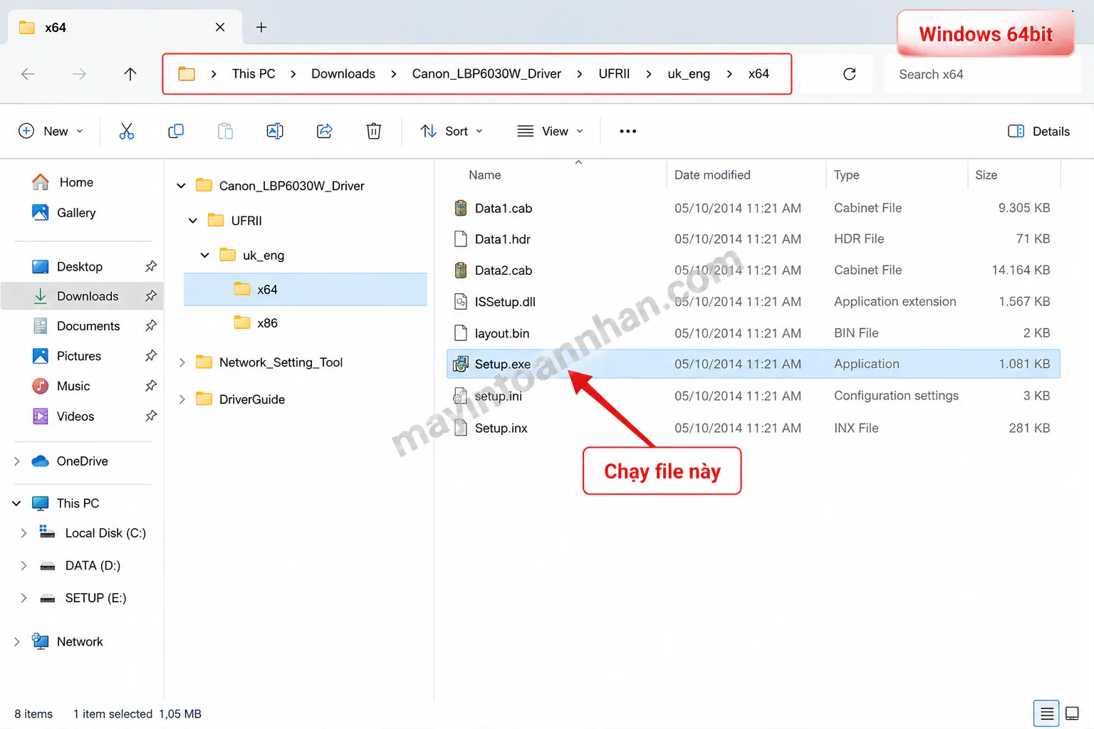Screen dimensions: 1094x729
Task: Switch to details list view icon
Action: (1047, 713)
